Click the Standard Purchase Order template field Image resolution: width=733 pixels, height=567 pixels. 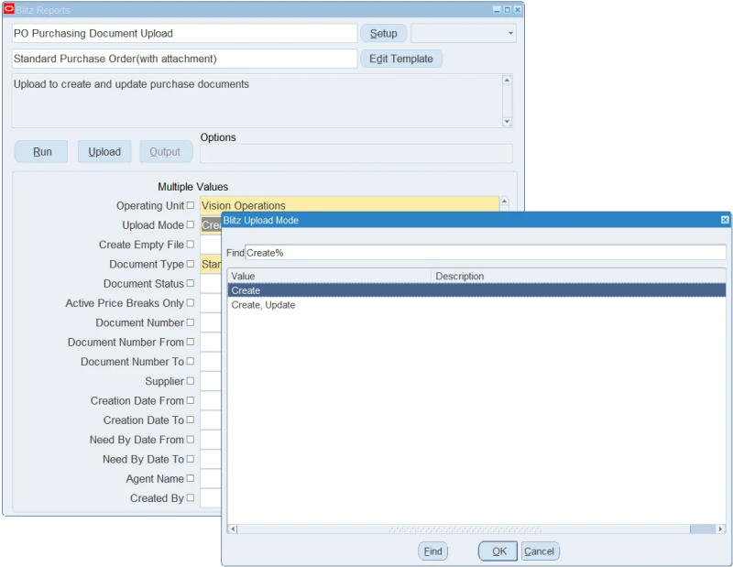185,59
